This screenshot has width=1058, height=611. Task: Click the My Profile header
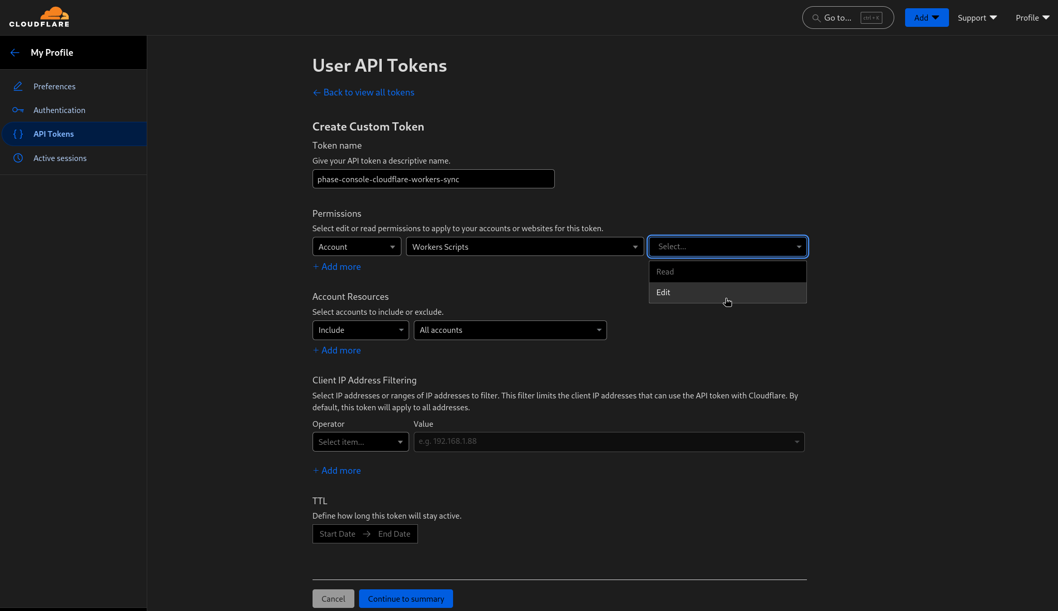52,53
